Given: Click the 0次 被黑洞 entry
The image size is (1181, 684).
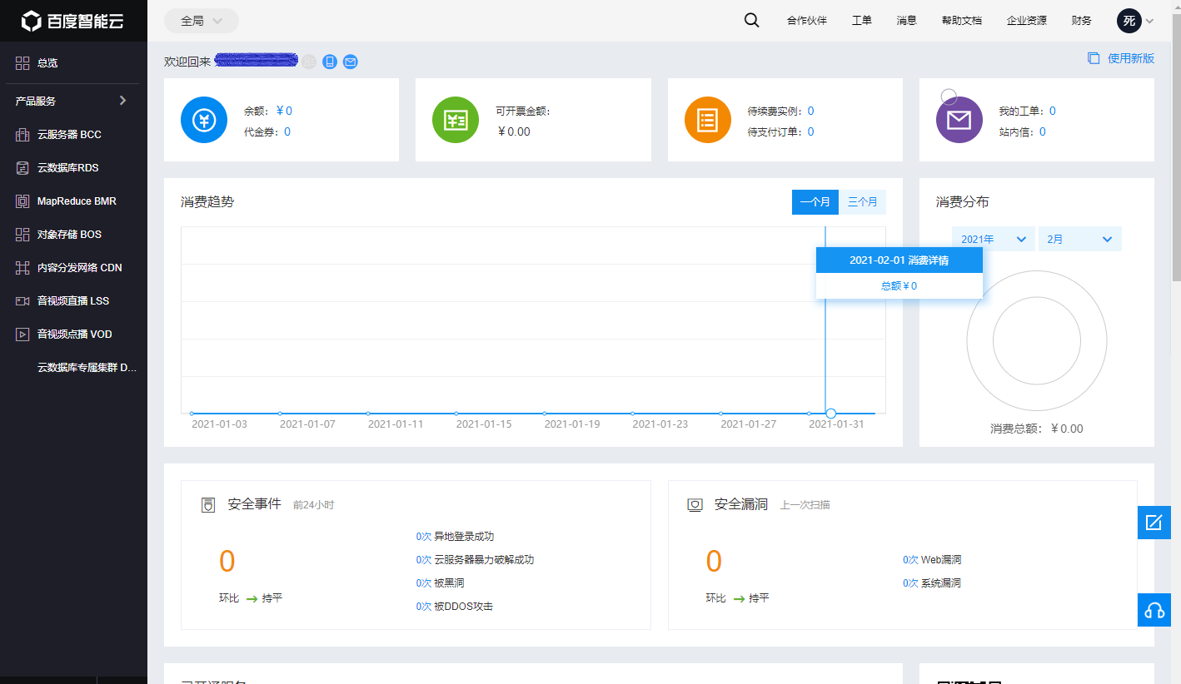Looking at the screenshot, I should (x=440, y=583).
